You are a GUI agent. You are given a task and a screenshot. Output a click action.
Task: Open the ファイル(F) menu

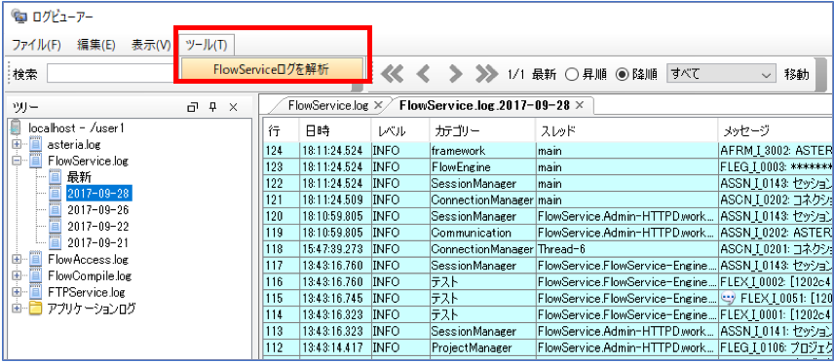pos(37,45)
